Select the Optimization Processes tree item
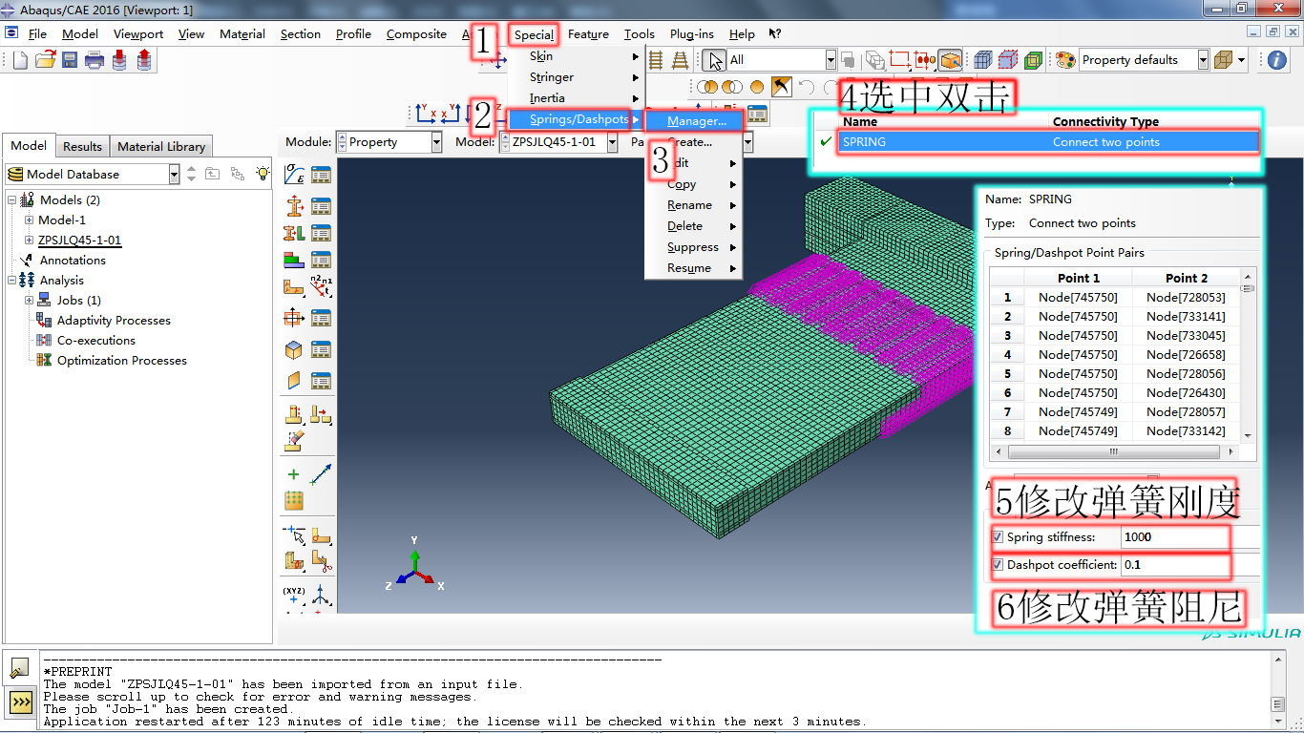Viewport: 1304px width, 733px height. click(121, 361)
